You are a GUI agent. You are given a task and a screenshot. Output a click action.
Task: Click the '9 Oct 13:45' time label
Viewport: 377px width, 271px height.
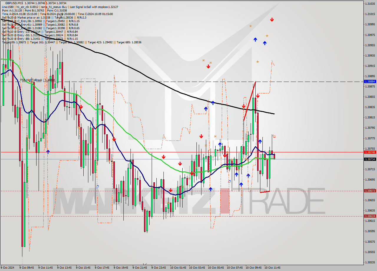64,268
